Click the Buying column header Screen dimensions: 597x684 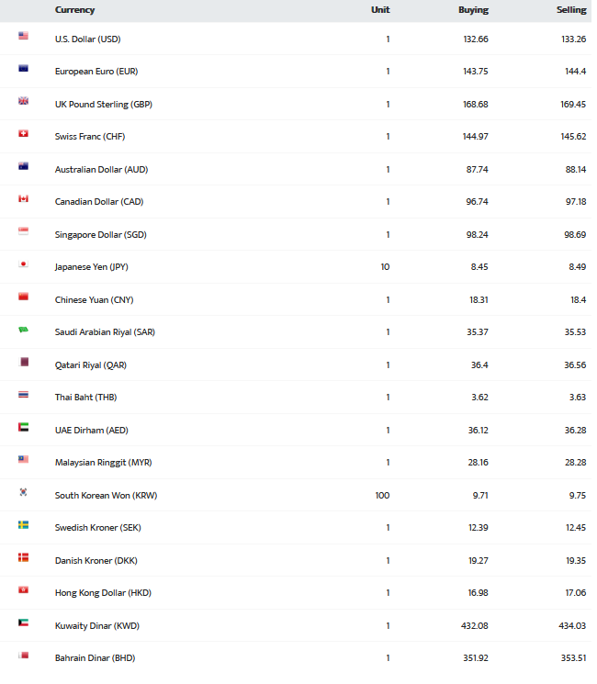pos(474,10)
